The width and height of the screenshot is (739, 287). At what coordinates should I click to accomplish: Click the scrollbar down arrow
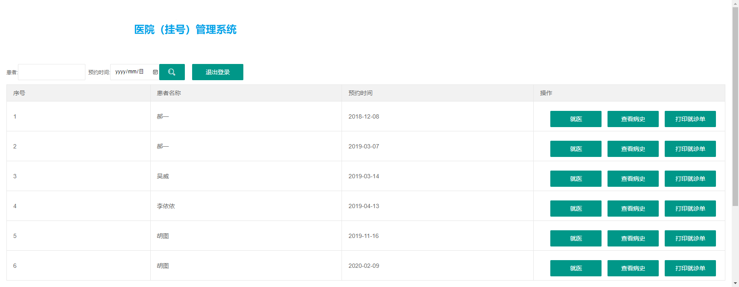tap(735, 283)
